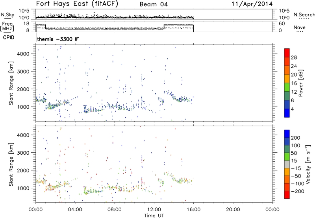Viewport: 315px width, 218px height.
Task: Click the "themis -3300 IF" mode text
Action: (58, 39)
